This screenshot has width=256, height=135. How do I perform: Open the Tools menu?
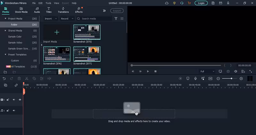tap(48, 3)
